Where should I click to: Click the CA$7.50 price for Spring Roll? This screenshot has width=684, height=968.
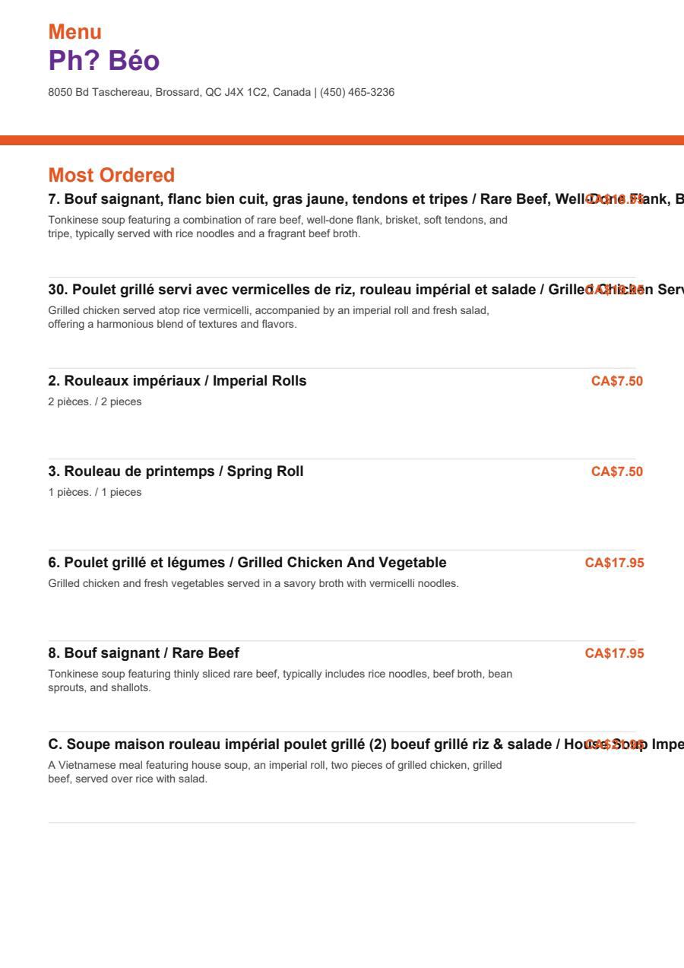point(617,471)
